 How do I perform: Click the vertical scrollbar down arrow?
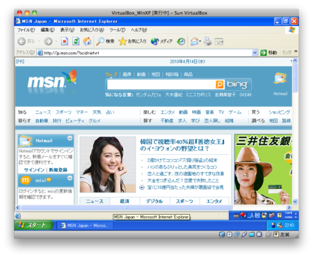pyautogui.click(x=295, y=202)
